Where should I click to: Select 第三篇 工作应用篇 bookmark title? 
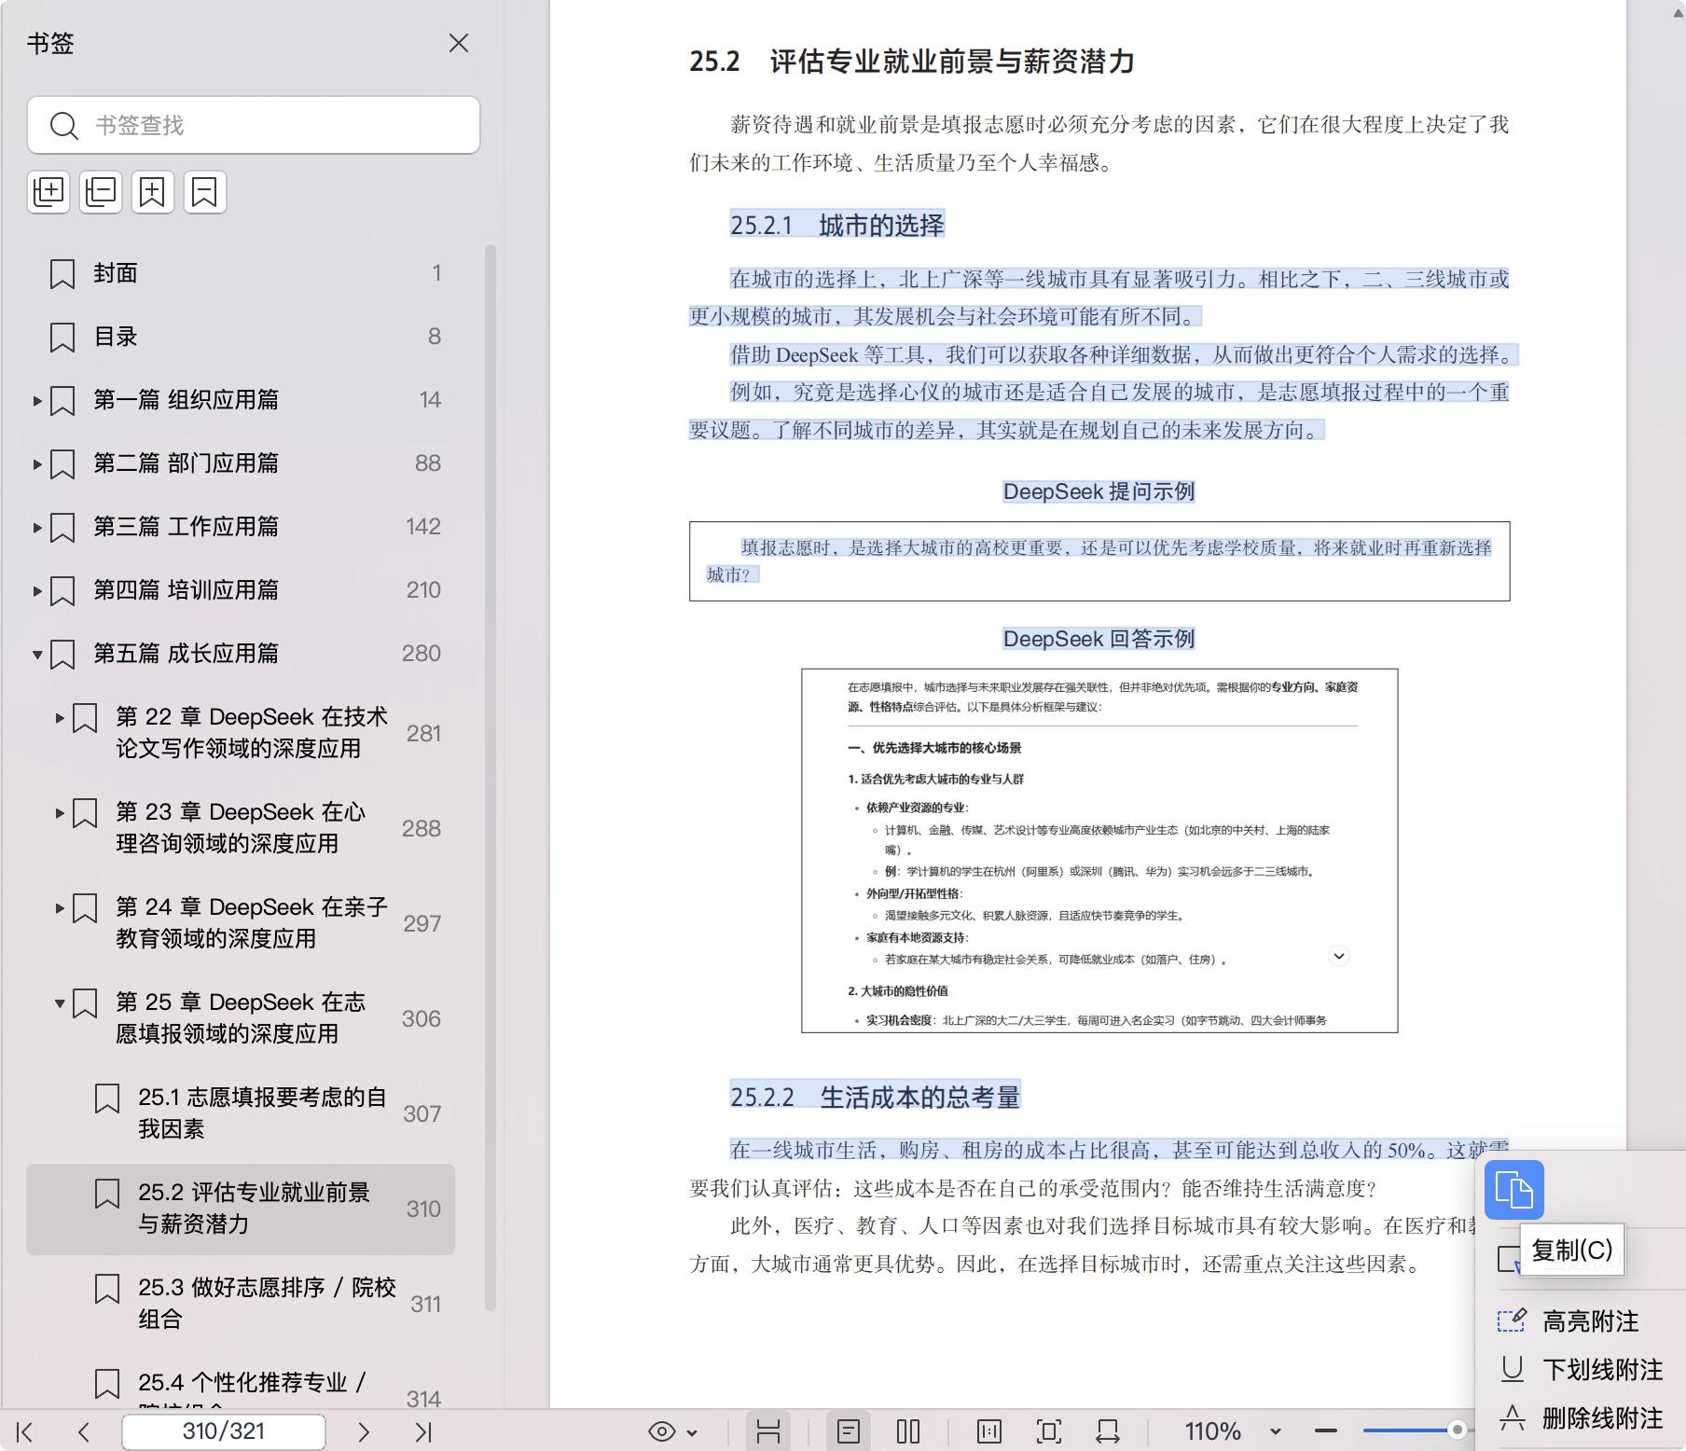[x=186, y=527]
